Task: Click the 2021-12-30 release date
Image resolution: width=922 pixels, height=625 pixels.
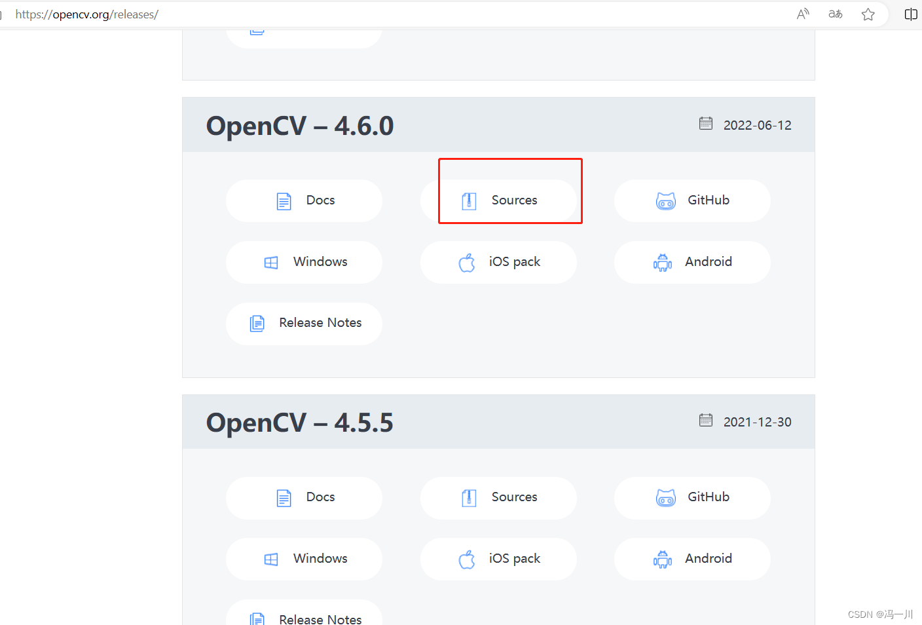Action: (x=758, y=422)
